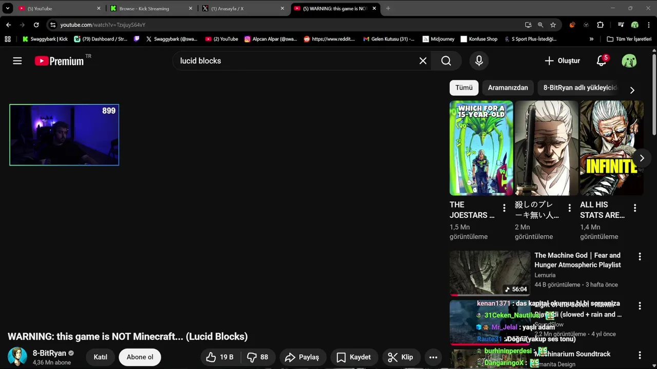Open the Oluştur create menu
This screenshot has height=369, width=657.
[x=562, y=61]
